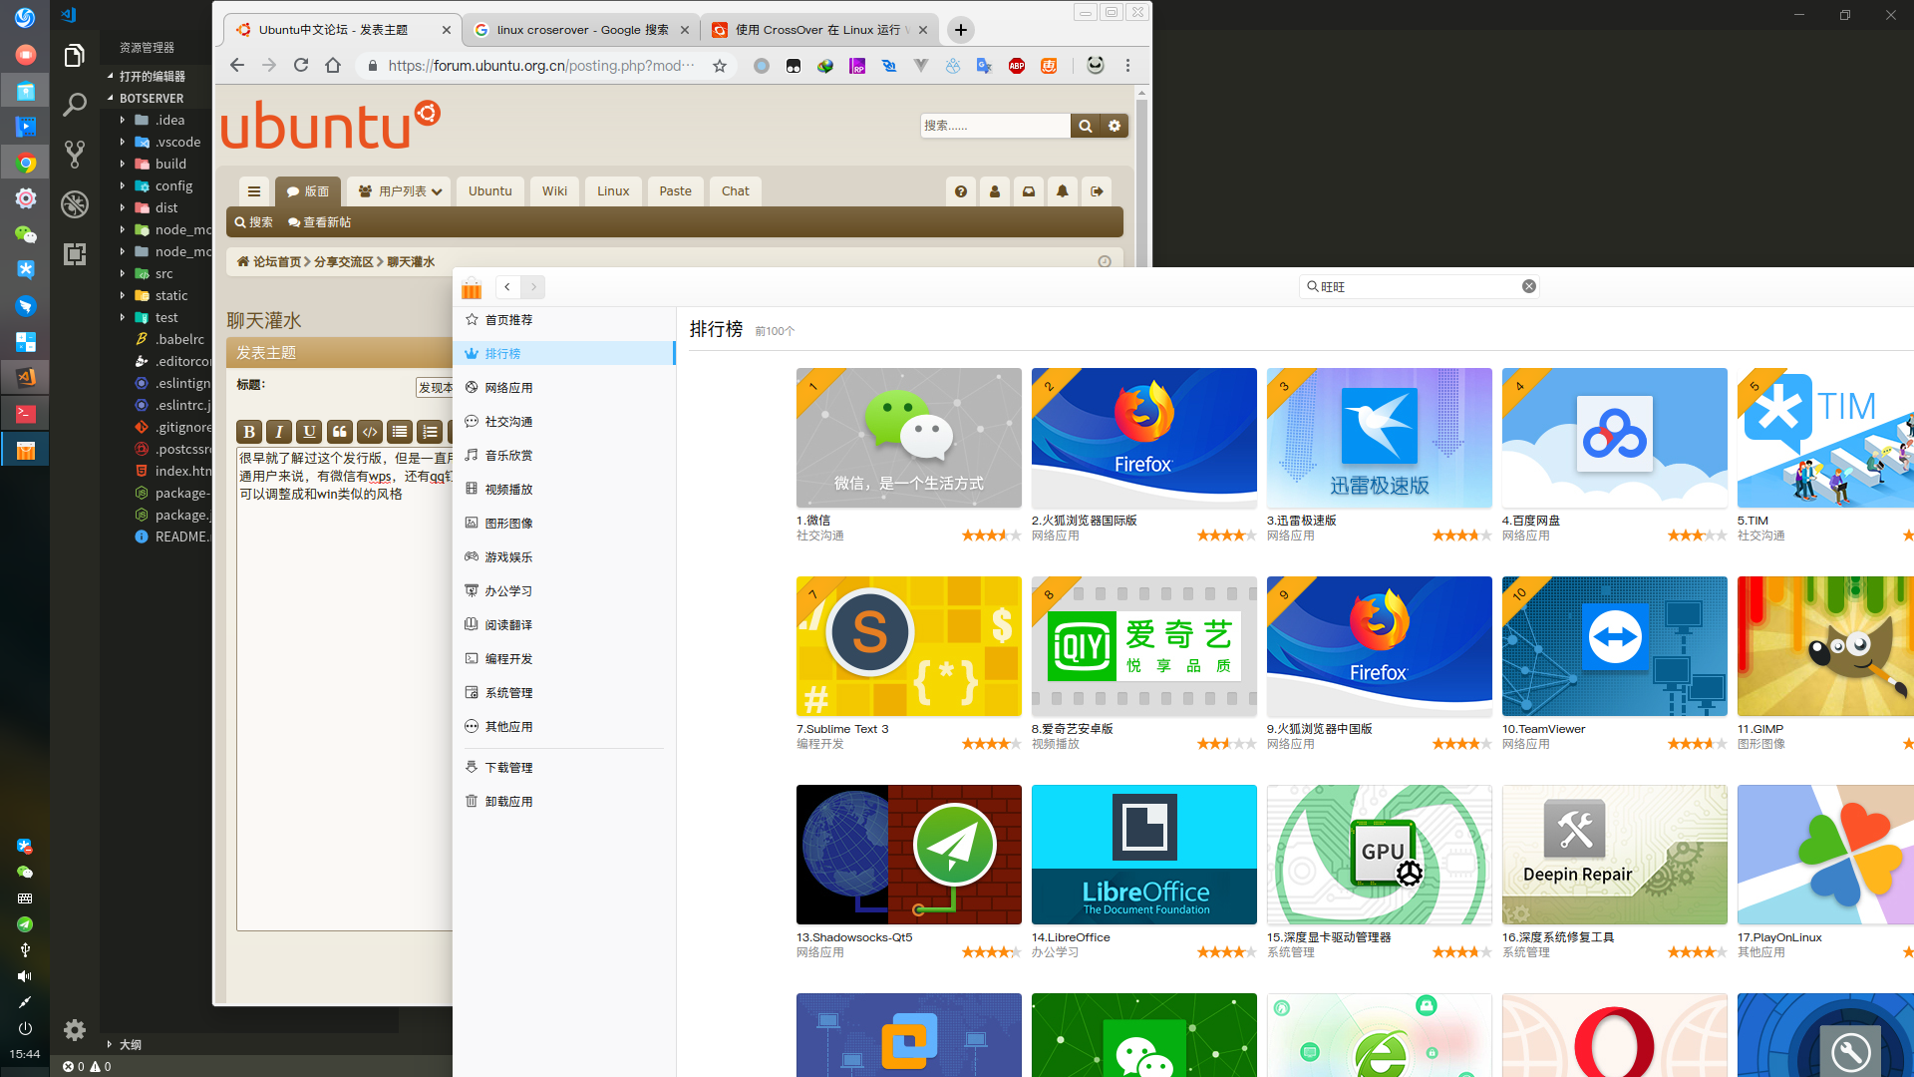The image size is (1914, 1077).
Task: Expand the 大纲 outline section
Action: pyautogui.click(x=130, y=1044)
